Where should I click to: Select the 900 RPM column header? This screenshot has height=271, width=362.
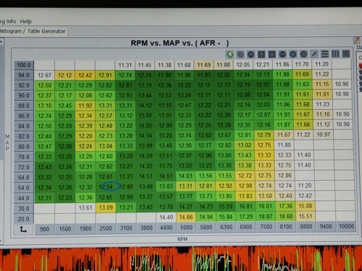[44, 229]
